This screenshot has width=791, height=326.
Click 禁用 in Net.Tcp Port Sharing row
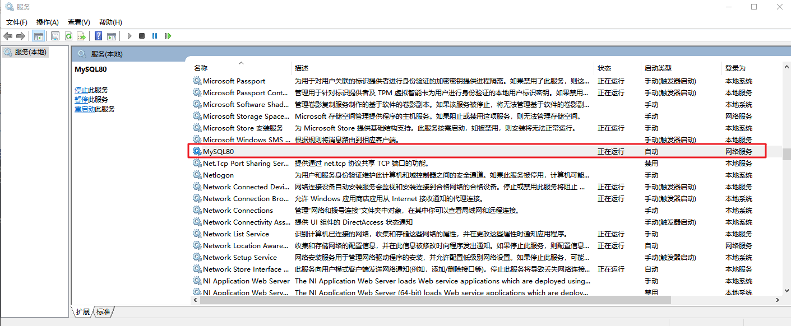(x=651, y=164)
